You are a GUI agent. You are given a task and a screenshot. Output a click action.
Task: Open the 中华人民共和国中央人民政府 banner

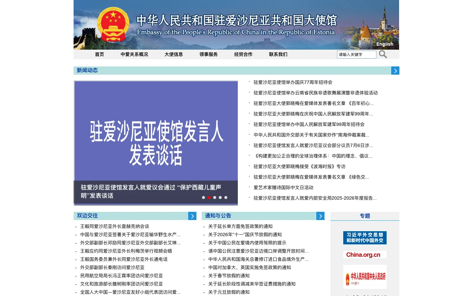point(365,277)
